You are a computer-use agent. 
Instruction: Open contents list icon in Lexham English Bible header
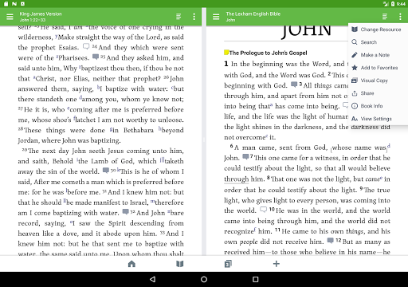pos(385,17)
